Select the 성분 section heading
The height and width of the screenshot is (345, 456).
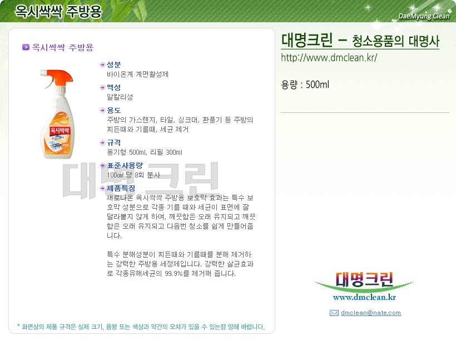pyautogui.click(x=113, y=65)
